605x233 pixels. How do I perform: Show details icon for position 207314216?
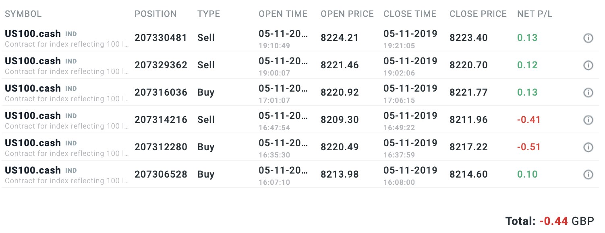pos(588,120)
